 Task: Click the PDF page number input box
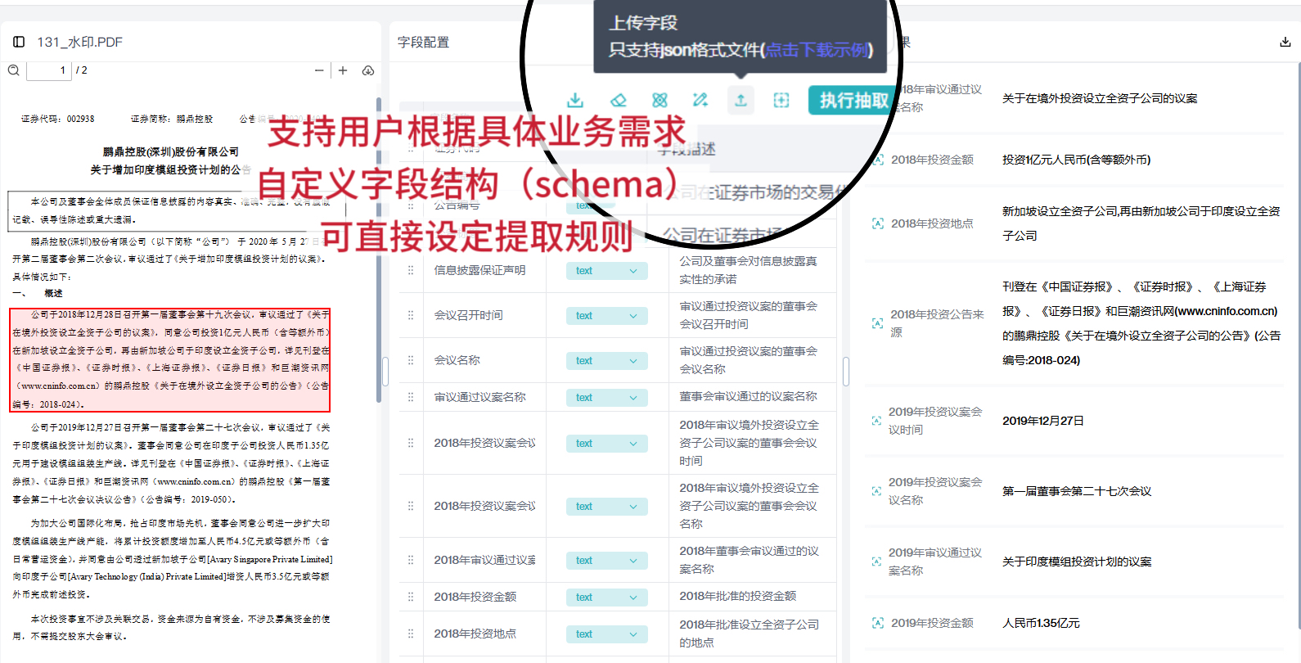pyautogui.click(x=48, y=70)
